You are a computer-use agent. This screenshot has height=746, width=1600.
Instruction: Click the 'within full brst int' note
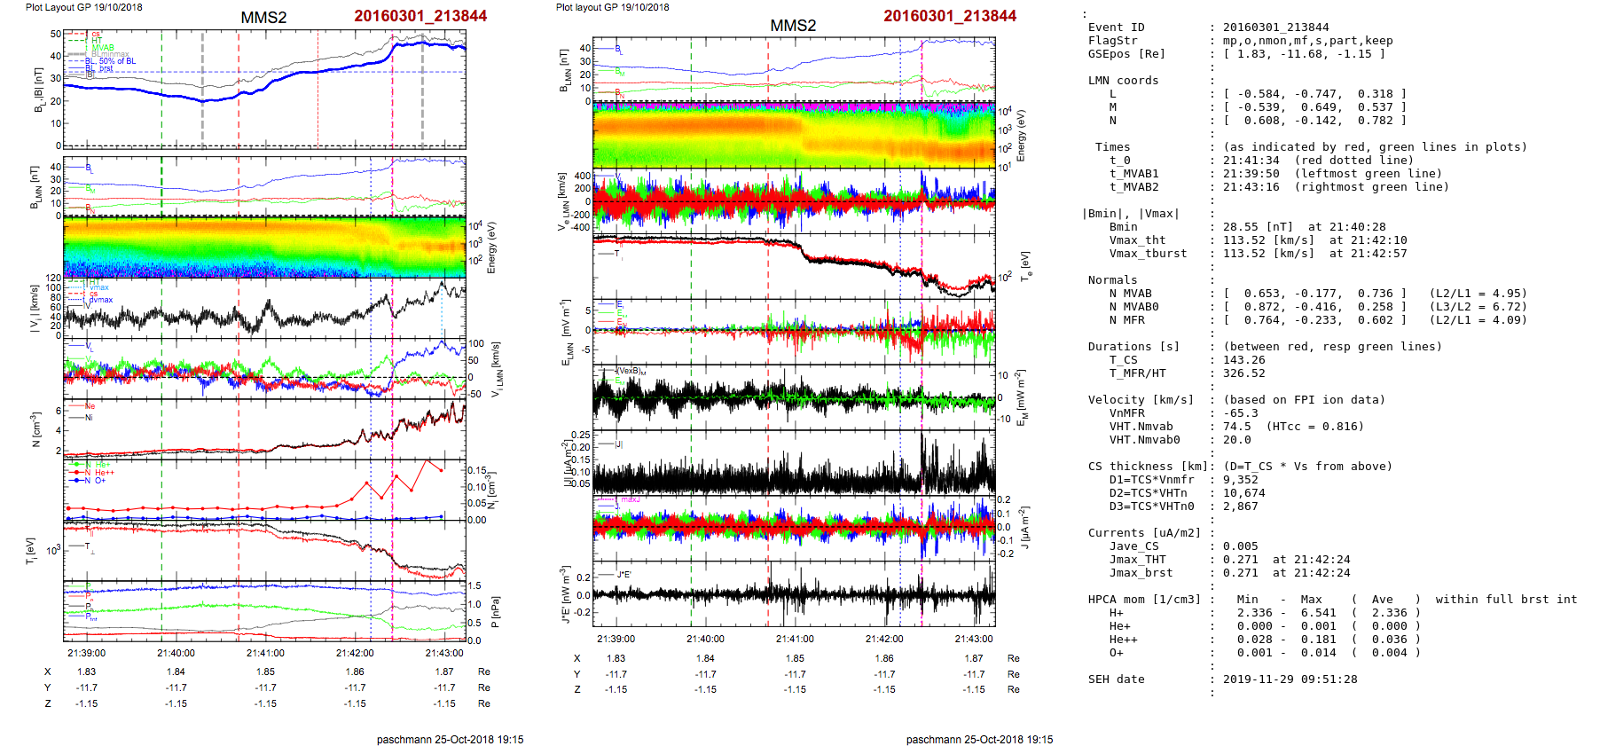point(1506,600)
